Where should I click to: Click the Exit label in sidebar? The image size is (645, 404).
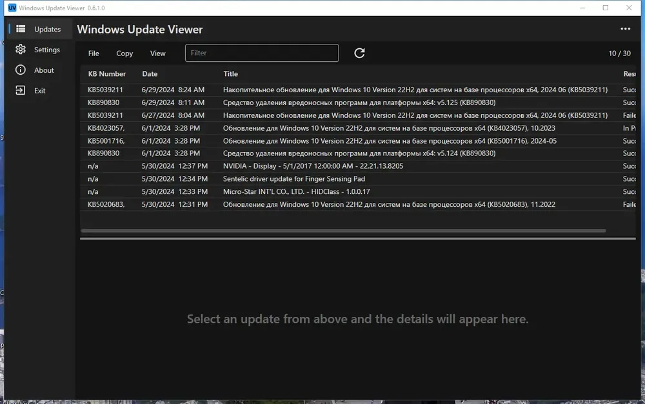[x=39, y=91]
